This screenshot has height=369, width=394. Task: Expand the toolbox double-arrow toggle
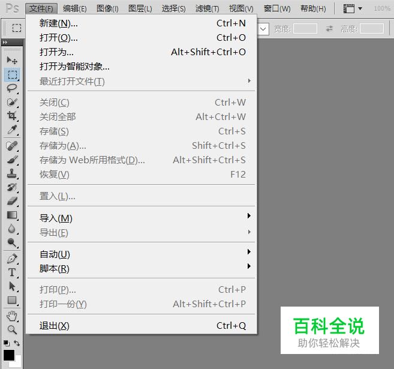click(5, 42)
